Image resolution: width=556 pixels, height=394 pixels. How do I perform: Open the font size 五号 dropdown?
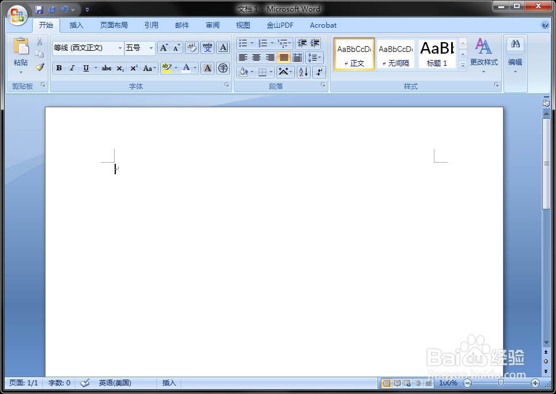151,48
